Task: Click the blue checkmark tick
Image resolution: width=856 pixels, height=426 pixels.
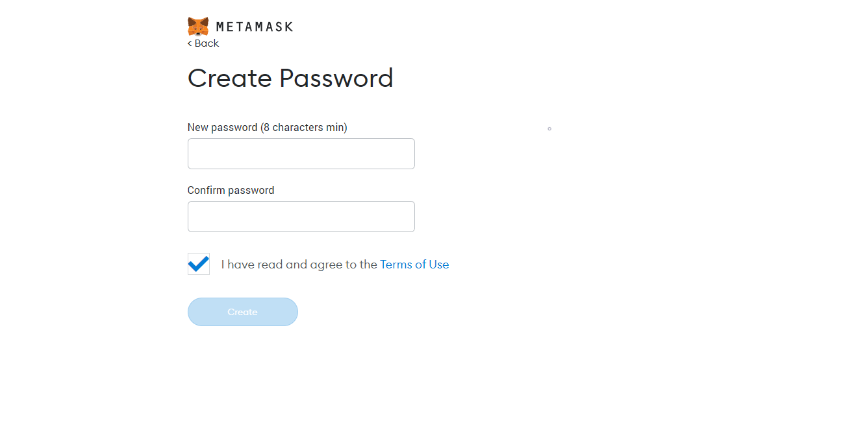Action: (199, 264)
